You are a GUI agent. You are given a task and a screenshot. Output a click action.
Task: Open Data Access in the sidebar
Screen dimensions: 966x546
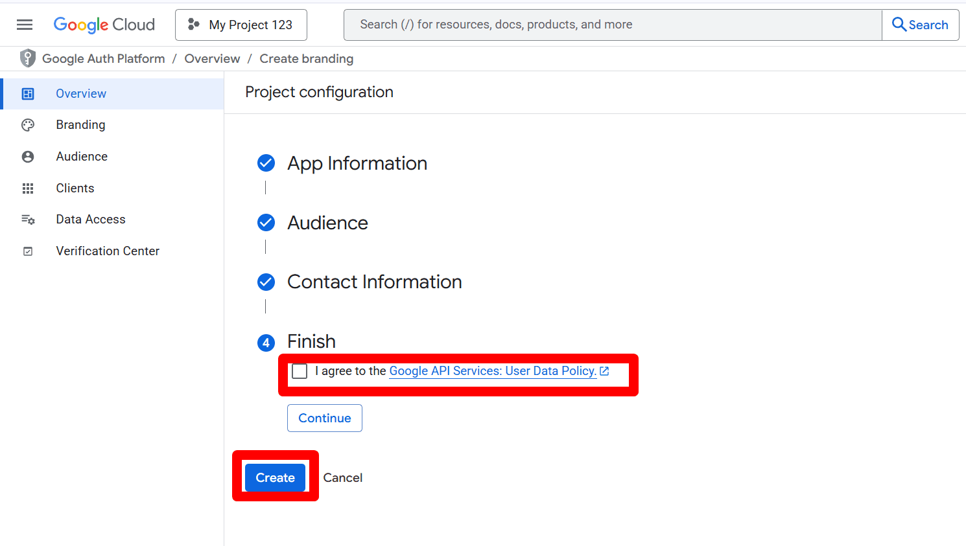(112, 220)
